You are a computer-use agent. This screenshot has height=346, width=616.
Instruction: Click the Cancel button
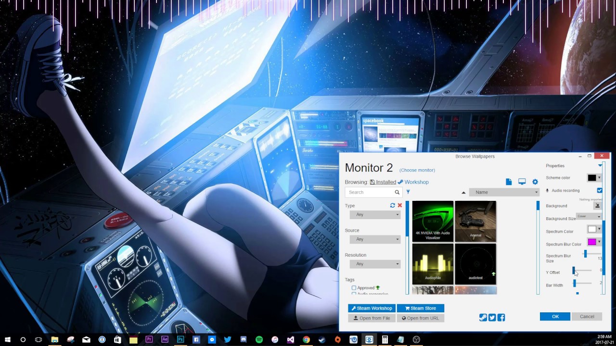tap(587, 317)
